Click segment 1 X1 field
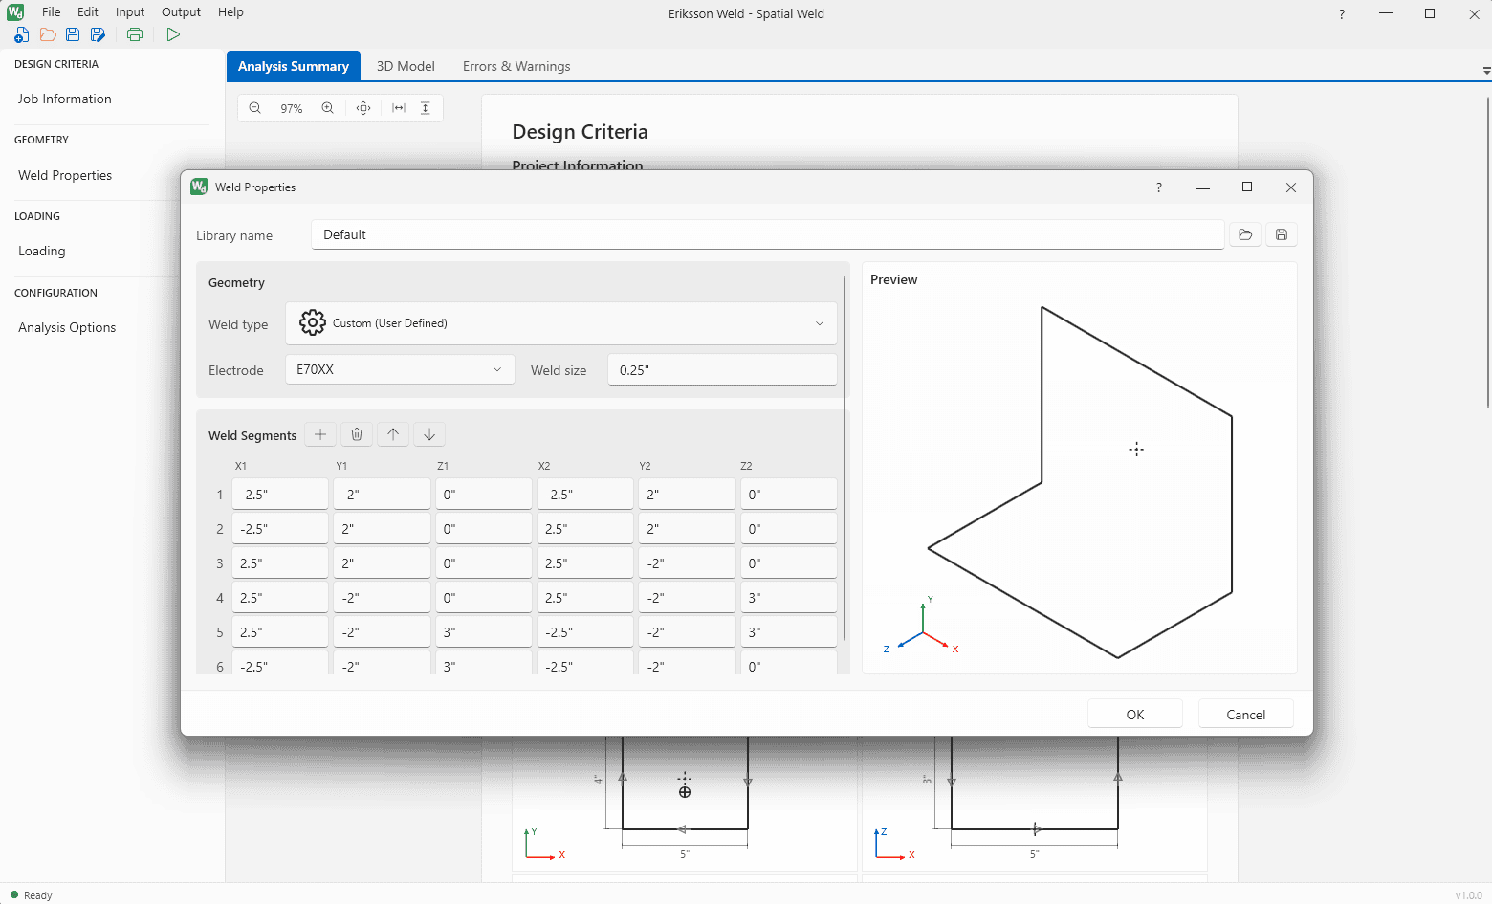 coord(280,495)
